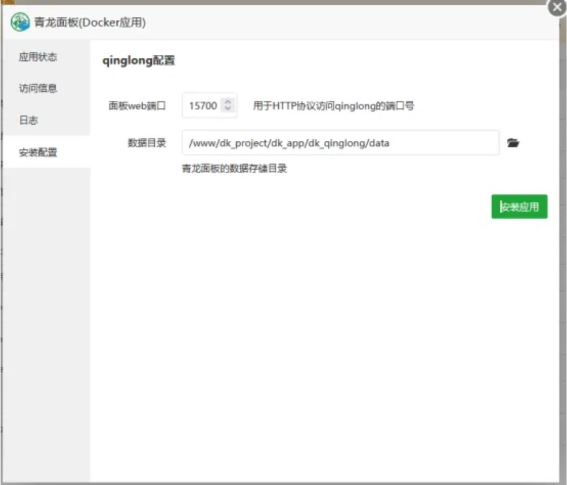This screenshot has height=485, width=567.
Task: Open the 访问信息 tab
Action: click(38, 89)
